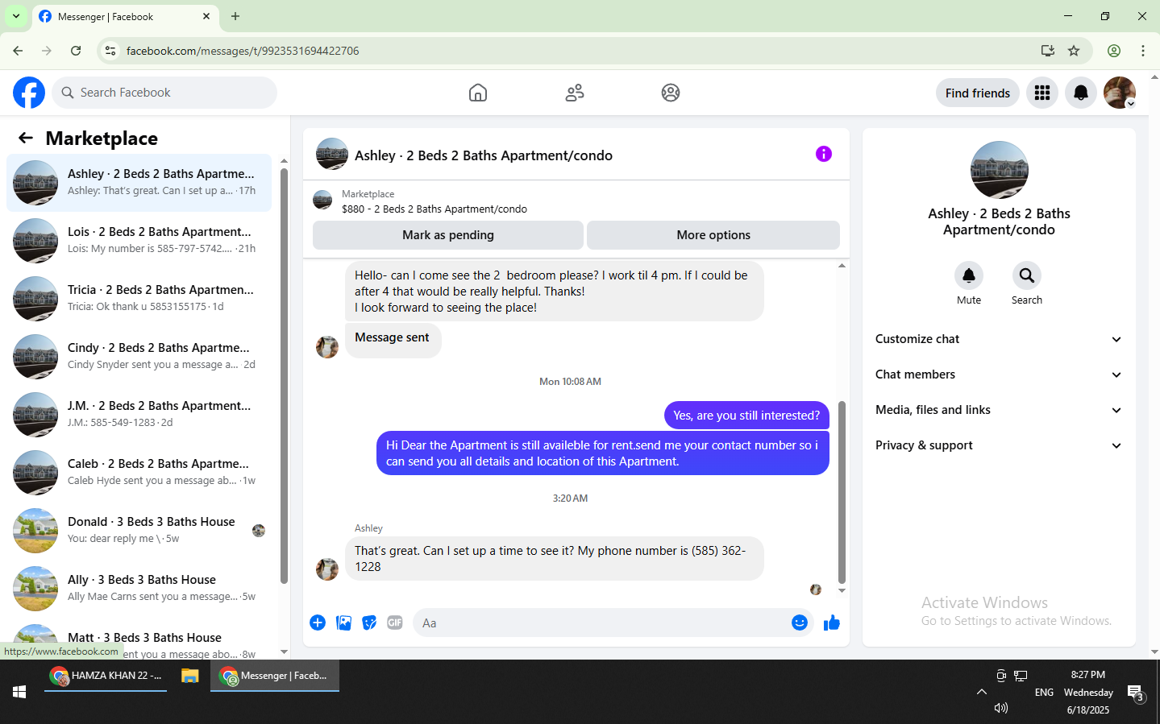Click More options button

(713, 235)
